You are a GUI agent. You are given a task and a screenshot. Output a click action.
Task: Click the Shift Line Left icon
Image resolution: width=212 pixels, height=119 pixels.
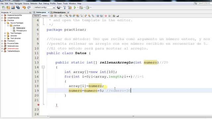pyautogui.click(x=98, y=16)
